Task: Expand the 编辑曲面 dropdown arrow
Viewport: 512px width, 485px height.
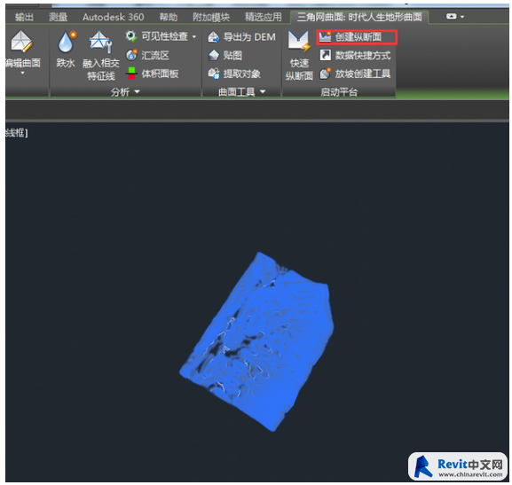Action: pos(22,73)
